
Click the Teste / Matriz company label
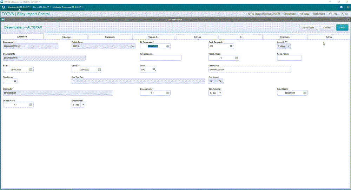coord(319,14)
